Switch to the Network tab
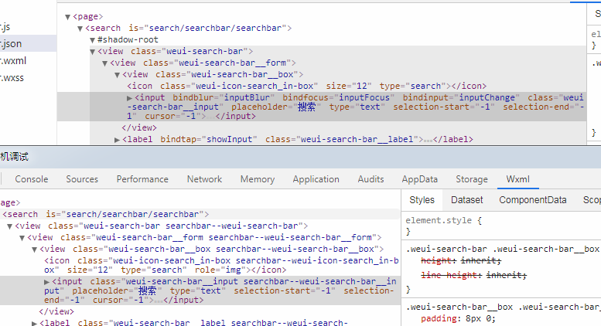 tap(204, 179)
